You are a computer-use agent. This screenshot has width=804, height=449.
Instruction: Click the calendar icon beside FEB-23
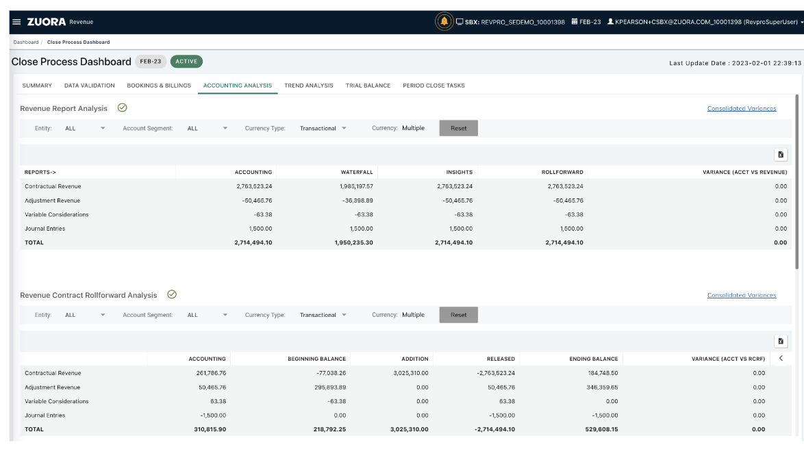pos(575,21)
